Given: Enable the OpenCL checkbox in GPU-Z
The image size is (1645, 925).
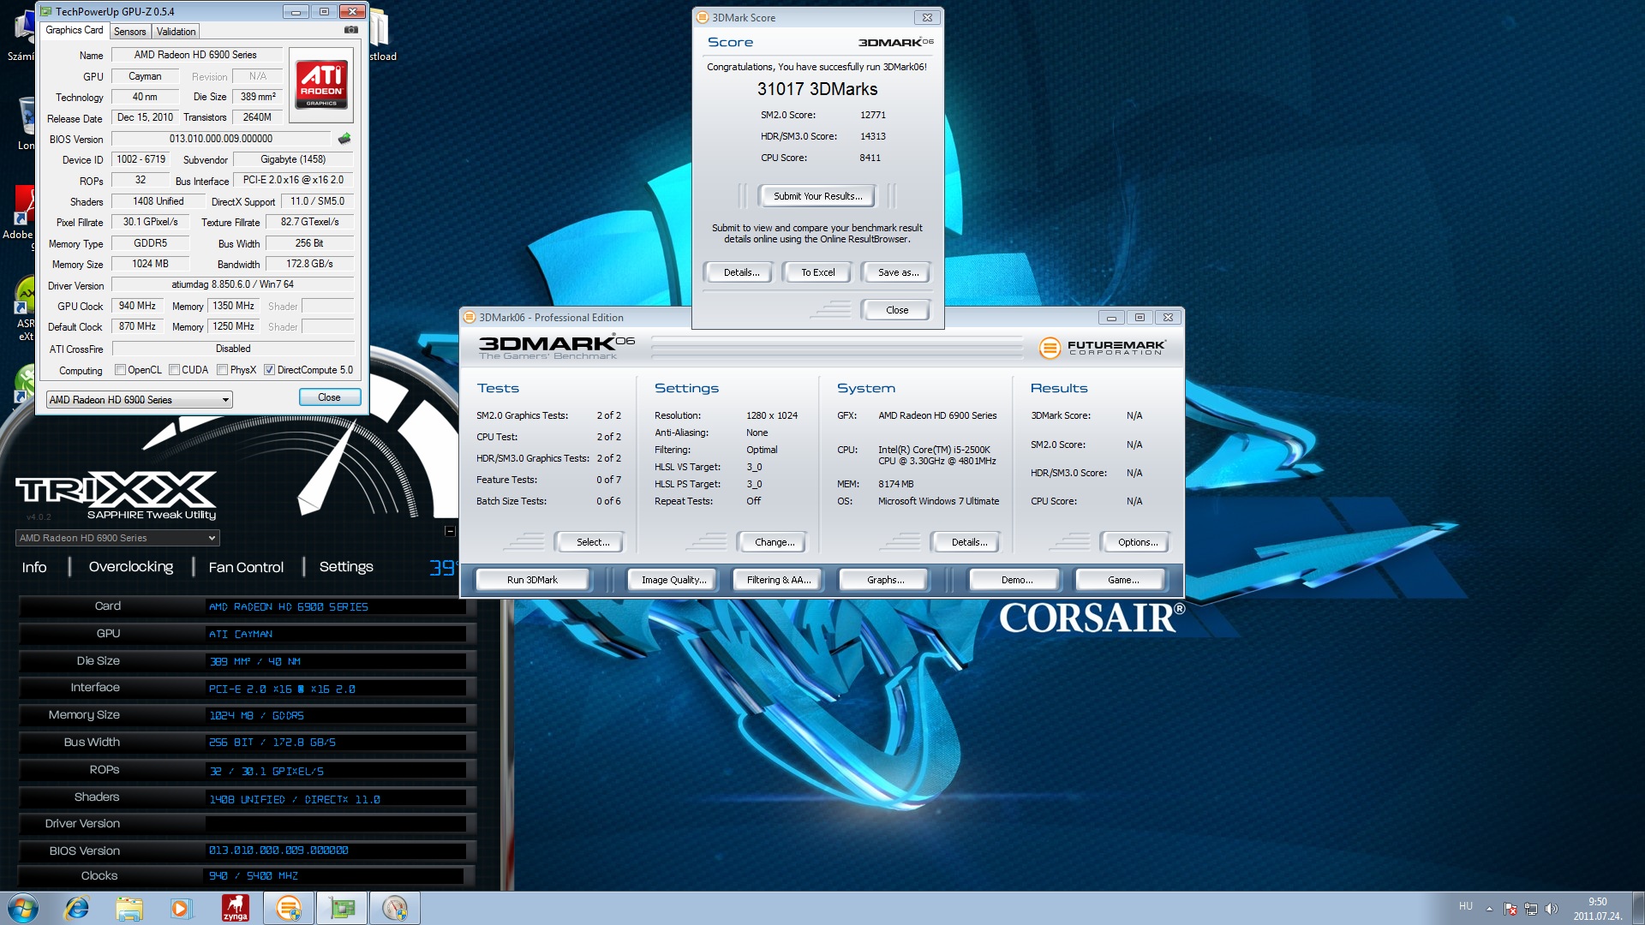Looking at the screenshot, I should pyautogui.click(x=120, y=370).
